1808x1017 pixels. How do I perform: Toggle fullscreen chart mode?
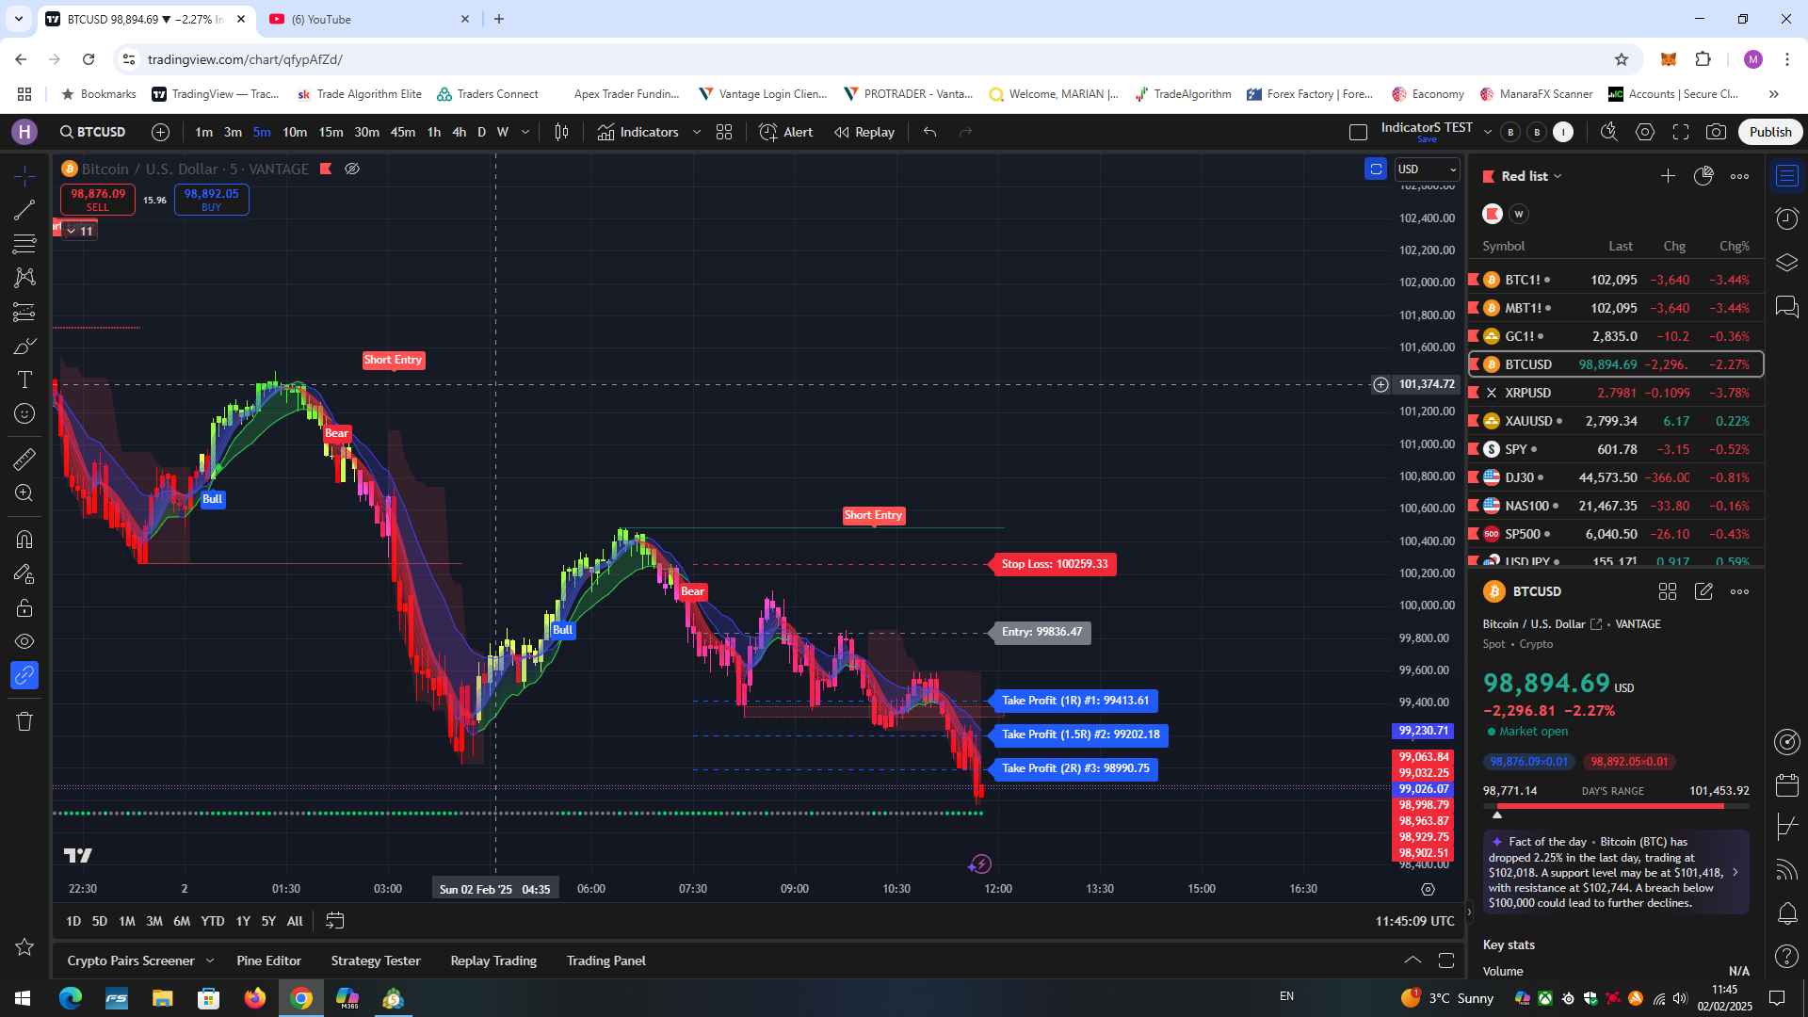(1682, 132)
